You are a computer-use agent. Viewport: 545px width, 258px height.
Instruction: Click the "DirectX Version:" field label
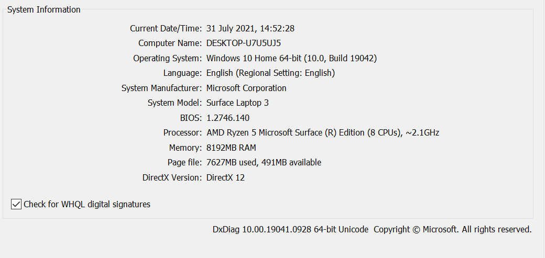(x=172, y=177)
